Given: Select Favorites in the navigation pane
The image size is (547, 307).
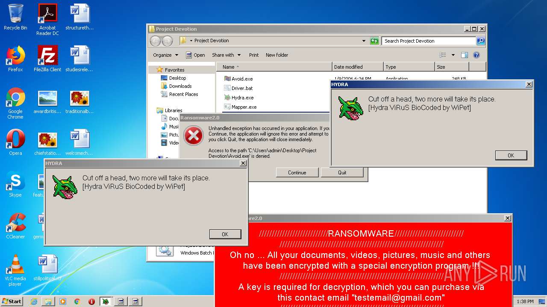Looking at the screenshot, I should coord(171,70).
